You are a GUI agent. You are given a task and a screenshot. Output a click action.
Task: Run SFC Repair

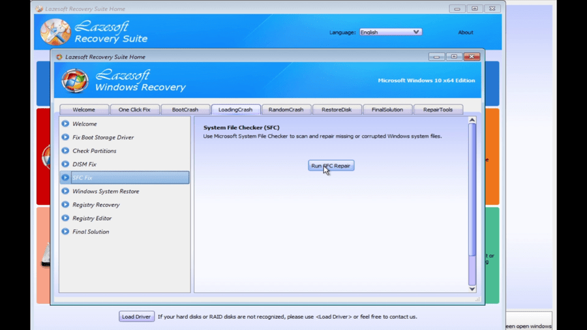click(331, 166)
